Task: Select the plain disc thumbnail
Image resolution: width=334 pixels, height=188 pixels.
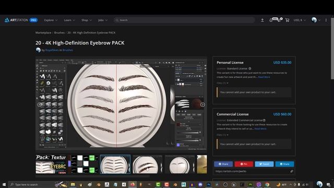Action: (180, 164)
